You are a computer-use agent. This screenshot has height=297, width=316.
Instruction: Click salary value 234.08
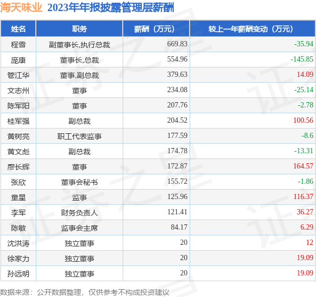pyautogui.click(x=177, y=90)
